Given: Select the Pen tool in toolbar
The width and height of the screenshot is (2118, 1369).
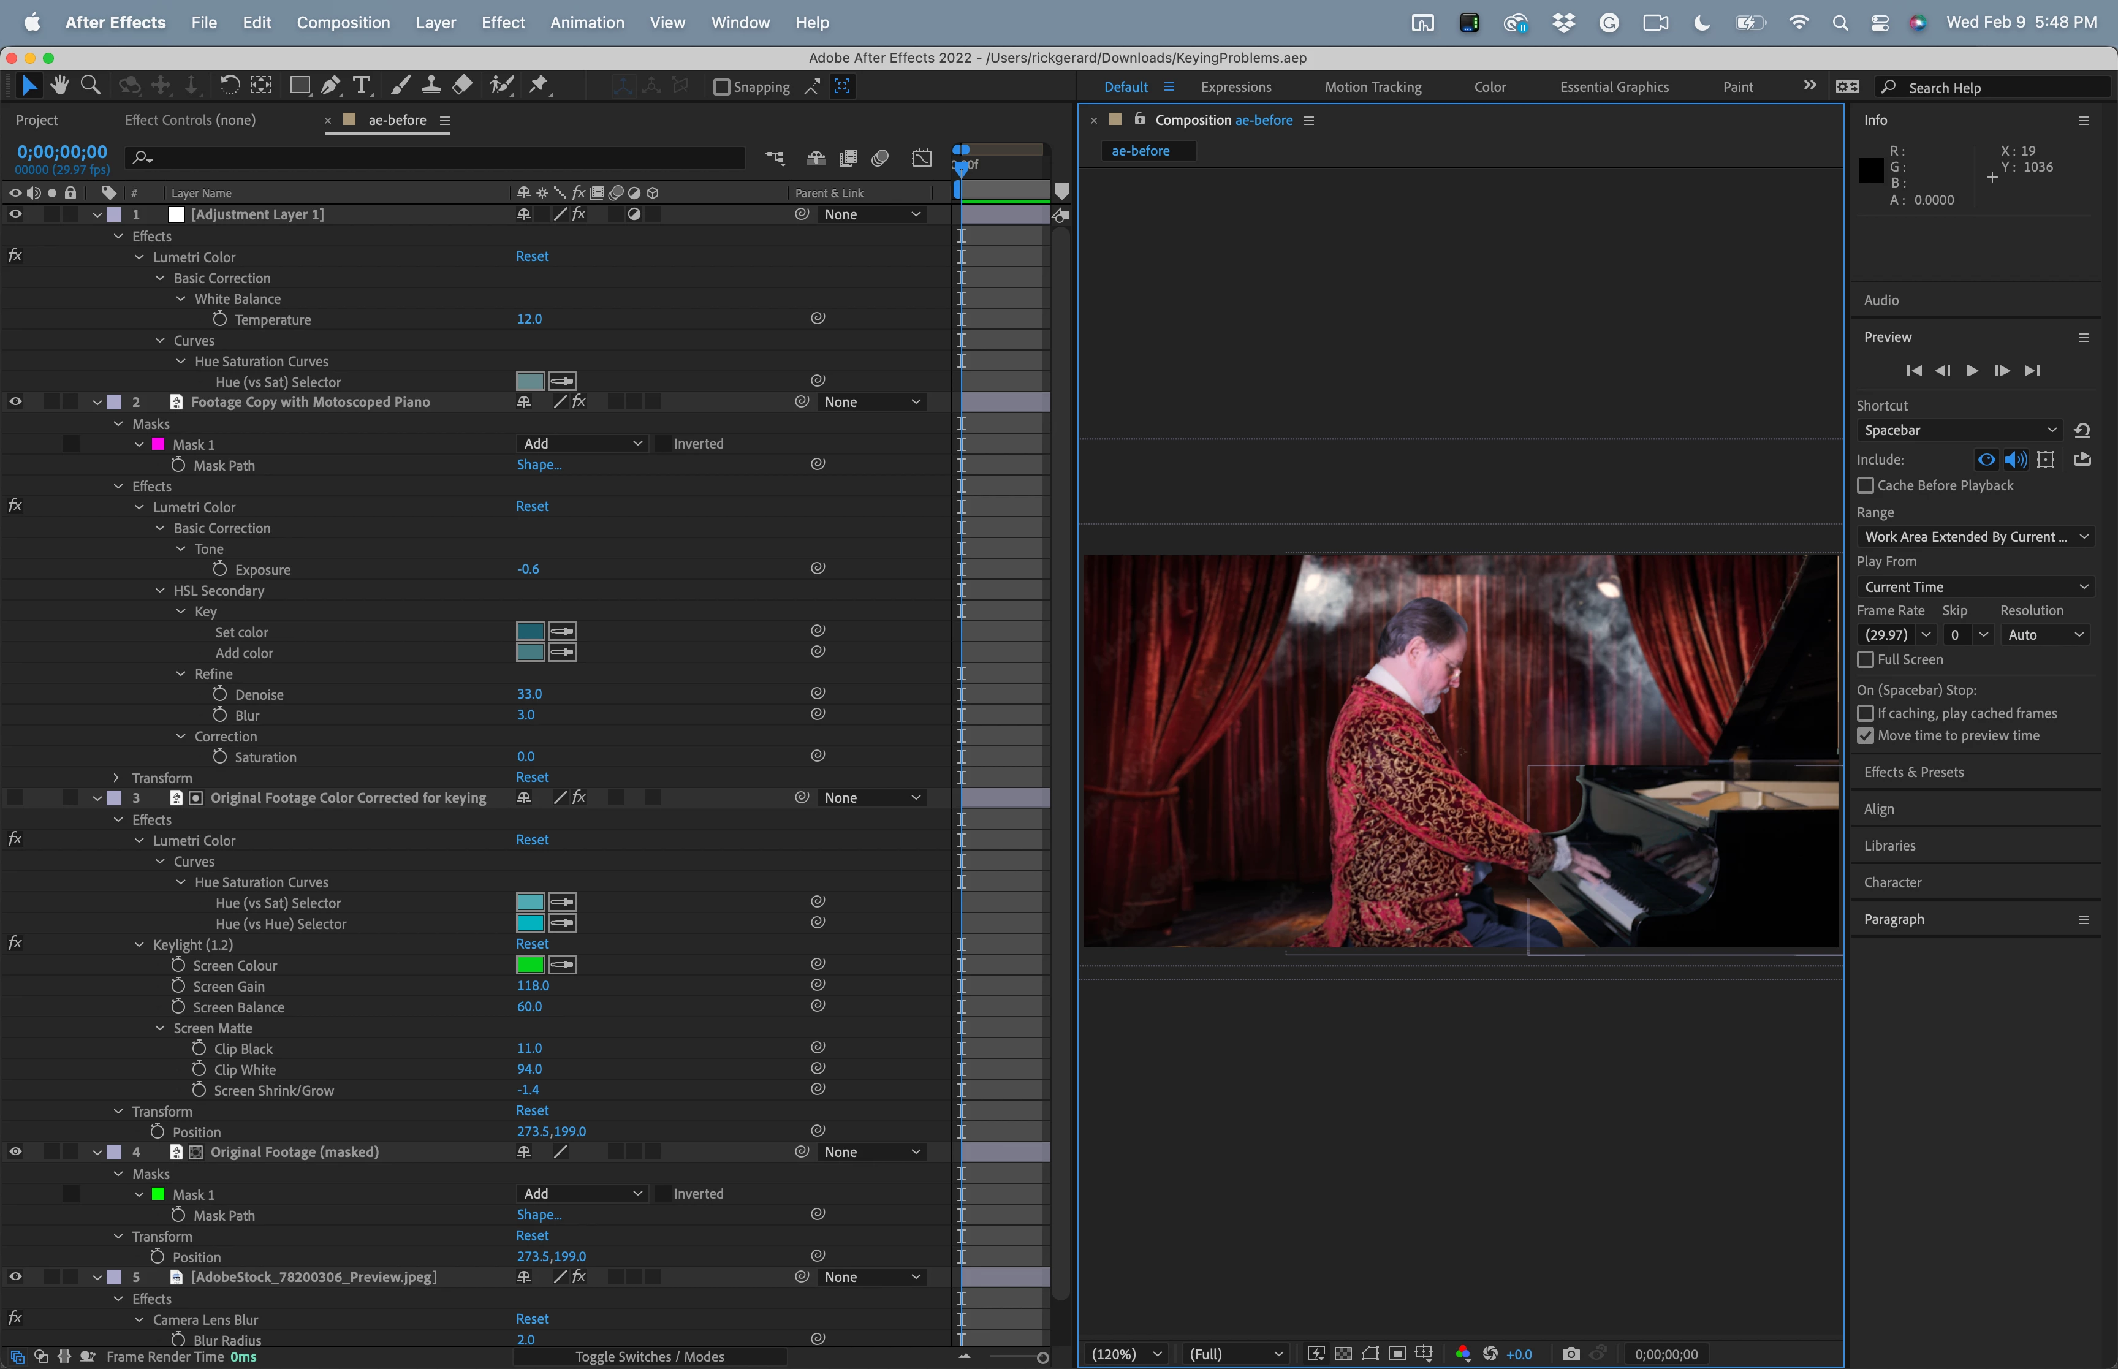Looking at the screenshot, I should 331,86.
